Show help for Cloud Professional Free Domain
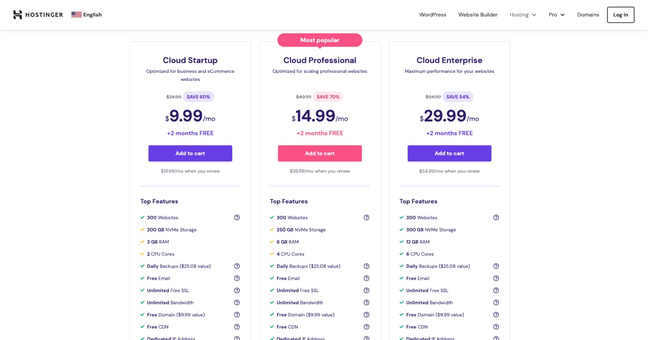Screen dimensions: 648x340 (366, 315)
